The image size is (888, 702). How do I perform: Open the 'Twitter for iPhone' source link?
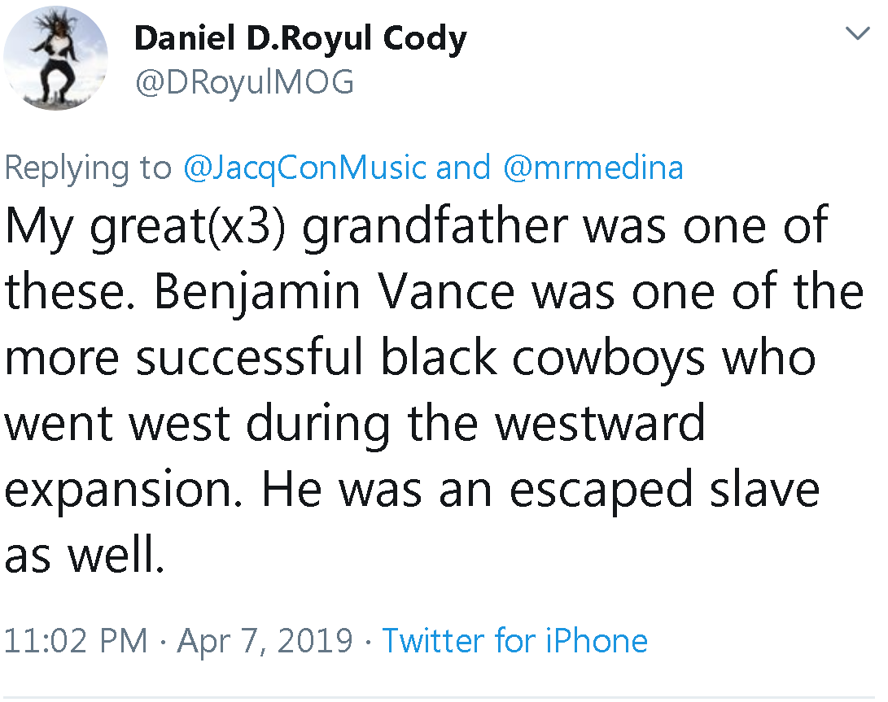pos(515,641)
